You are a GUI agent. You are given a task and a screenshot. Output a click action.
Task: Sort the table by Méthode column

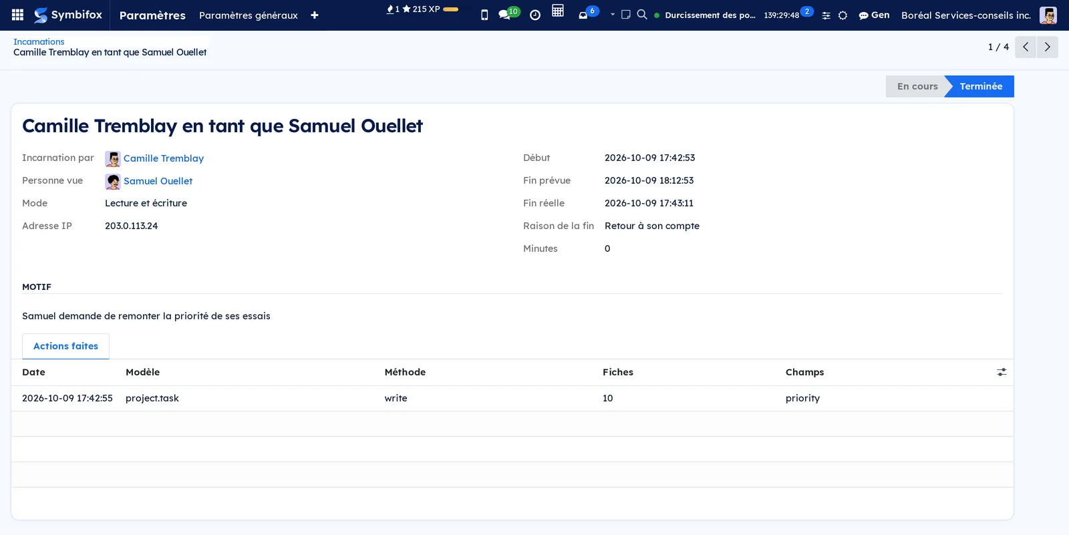point(405,372)
